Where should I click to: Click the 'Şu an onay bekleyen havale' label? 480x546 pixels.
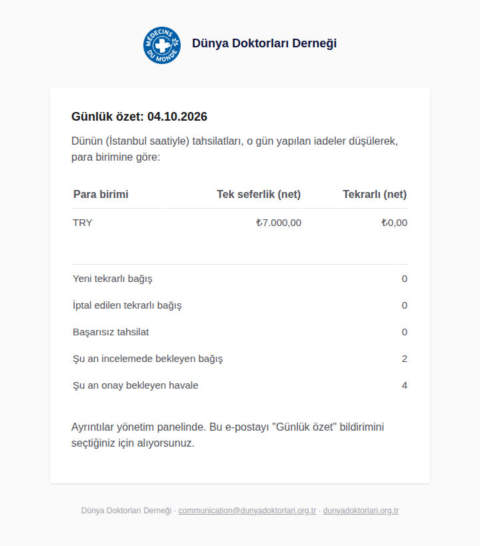(135, 385)
